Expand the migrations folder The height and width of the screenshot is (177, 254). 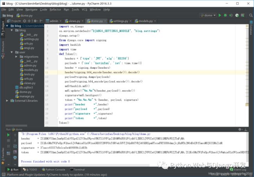(x=16, y=57)
